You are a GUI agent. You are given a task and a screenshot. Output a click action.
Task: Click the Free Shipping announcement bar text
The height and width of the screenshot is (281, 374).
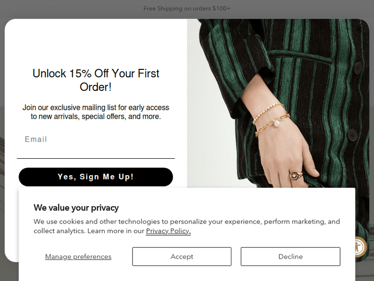point(187,8)
